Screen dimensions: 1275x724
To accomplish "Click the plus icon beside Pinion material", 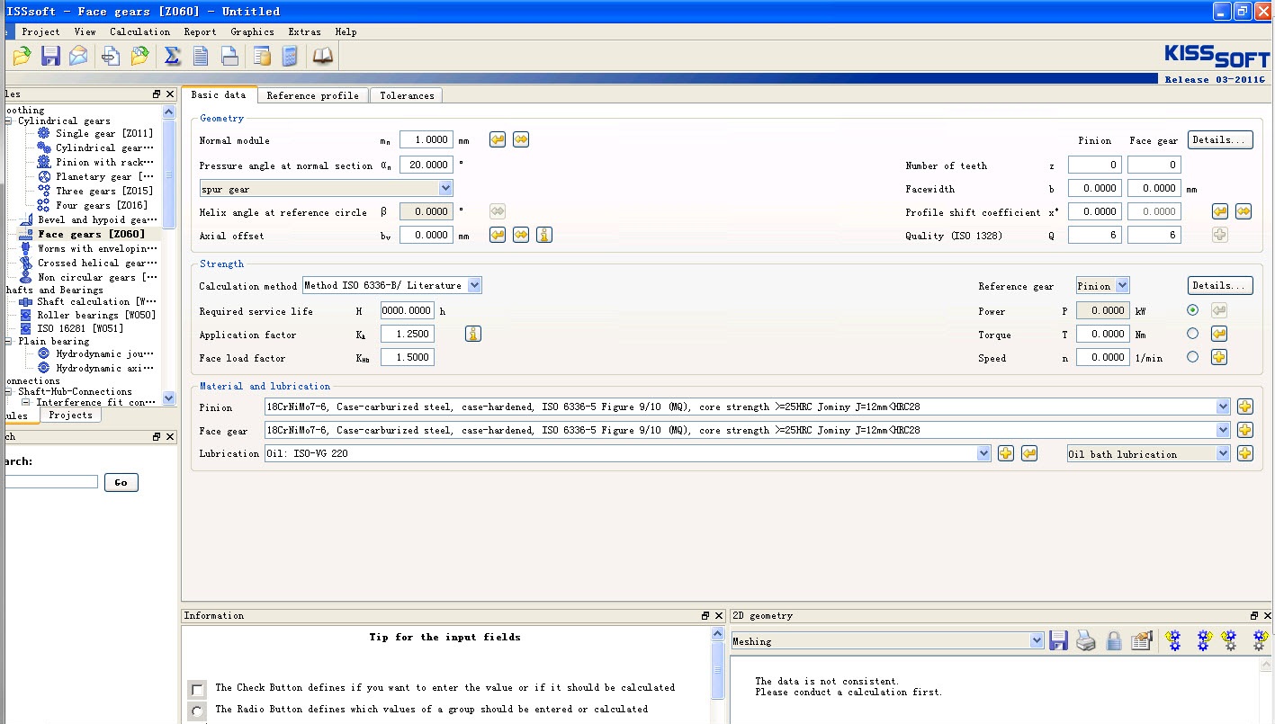I will click(1245, 407).
